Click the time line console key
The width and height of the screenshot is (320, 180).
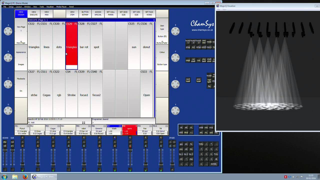[x=204, y=41]
